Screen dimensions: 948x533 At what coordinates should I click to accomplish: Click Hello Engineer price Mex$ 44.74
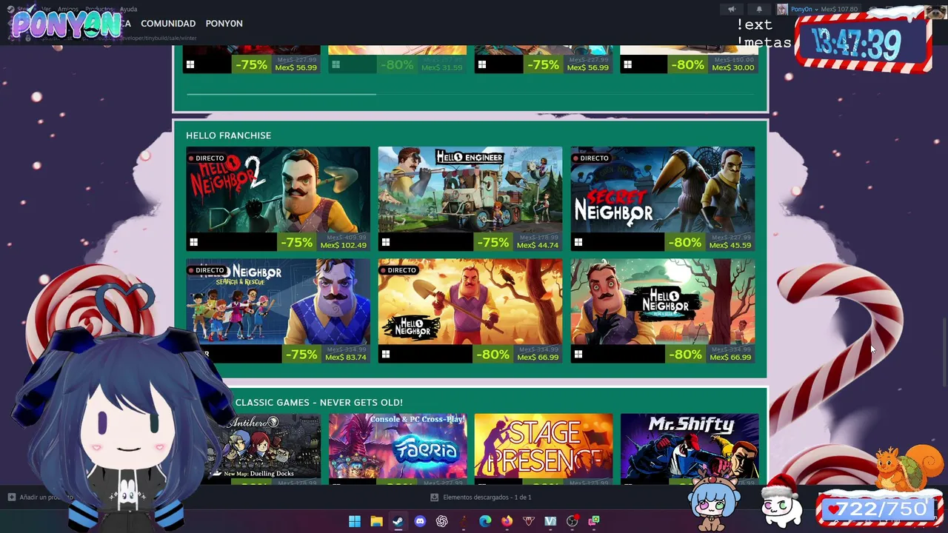(x=538, y=245)
